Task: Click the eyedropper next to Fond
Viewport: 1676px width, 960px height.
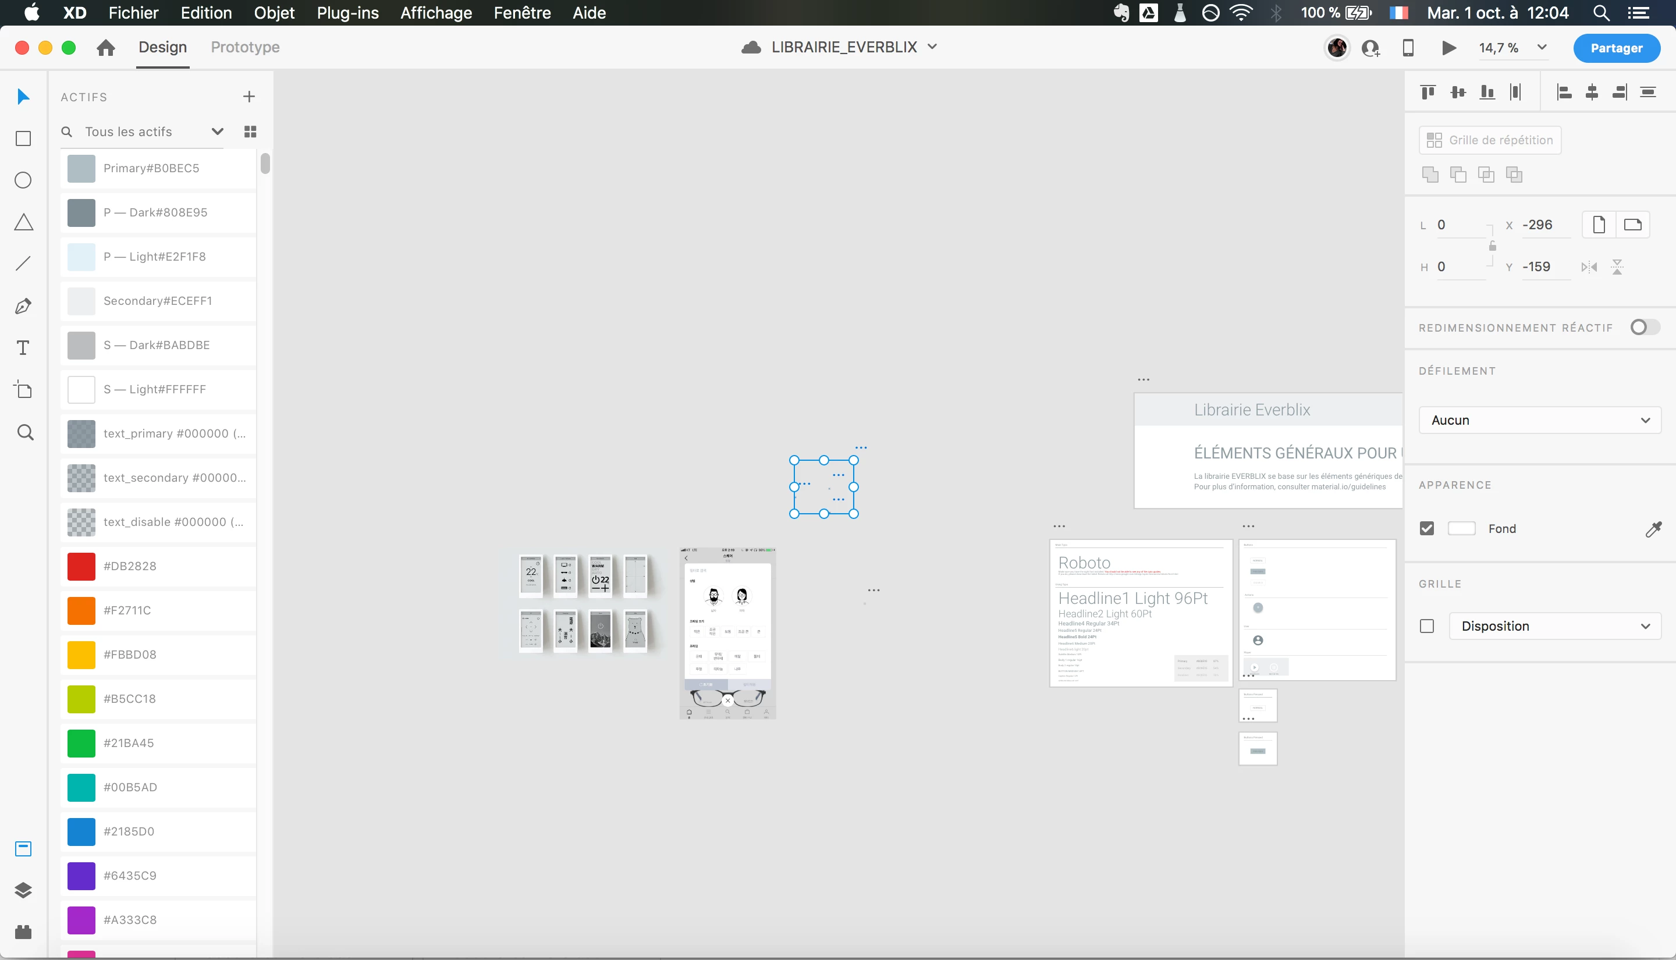Action: pos(1653,529)
